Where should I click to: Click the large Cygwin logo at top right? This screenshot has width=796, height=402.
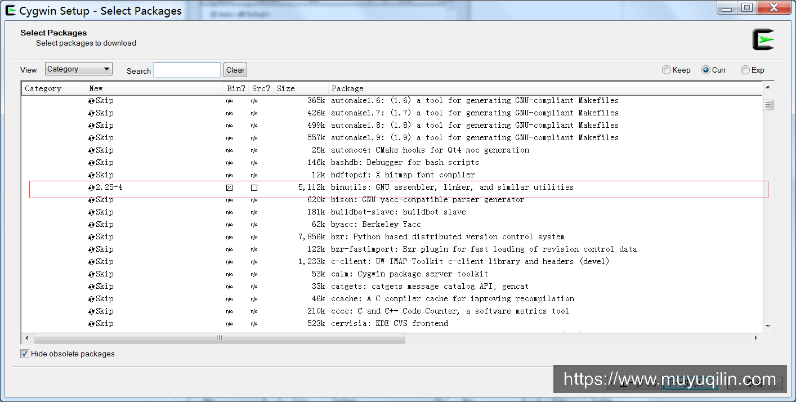click(763, 39)
